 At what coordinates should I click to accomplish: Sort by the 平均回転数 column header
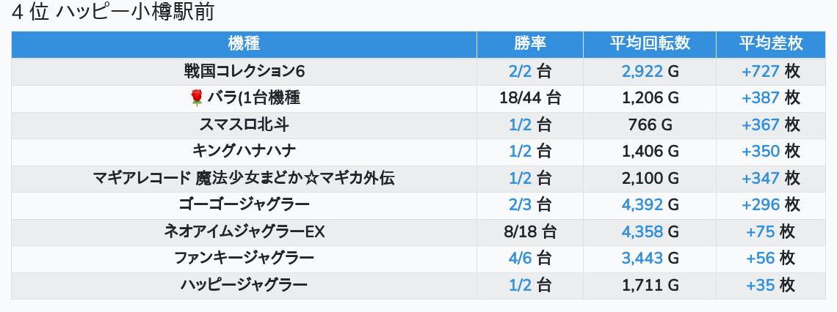[x=650, y=44]
